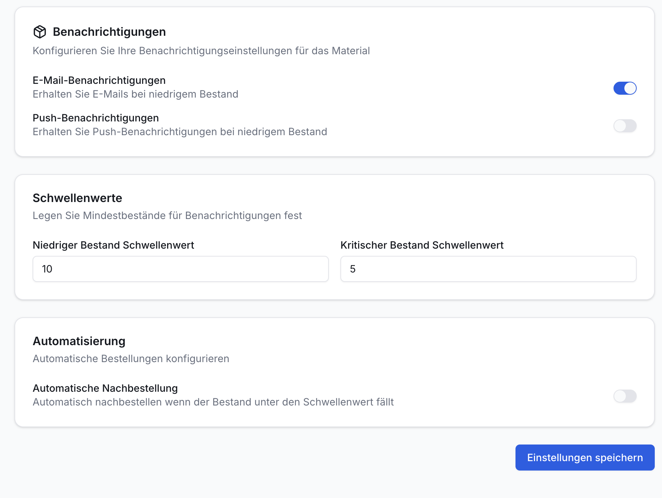Click the Automatisierung heading
This screenshot has width=662, height=498.
click(79, 341)
